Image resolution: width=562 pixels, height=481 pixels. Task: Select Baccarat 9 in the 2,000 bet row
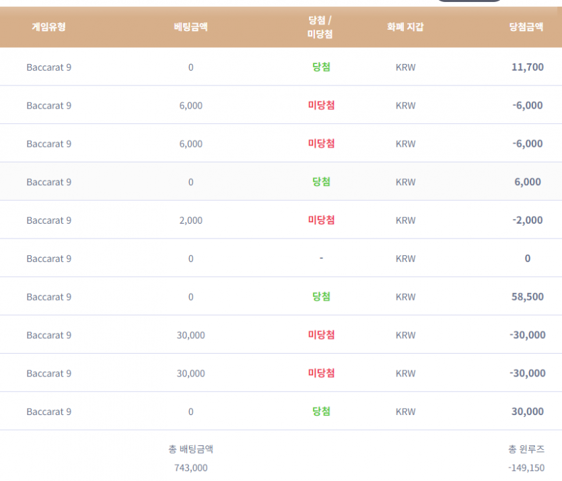pyautogui.click(x=48, y=220)
